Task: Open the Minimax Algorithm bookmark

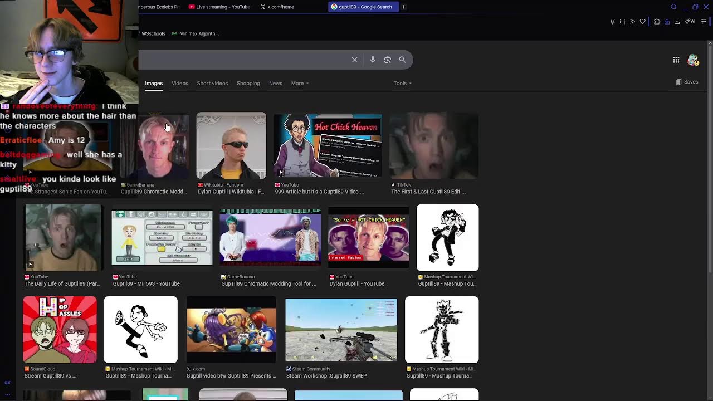Action: [x=195, y=33]
